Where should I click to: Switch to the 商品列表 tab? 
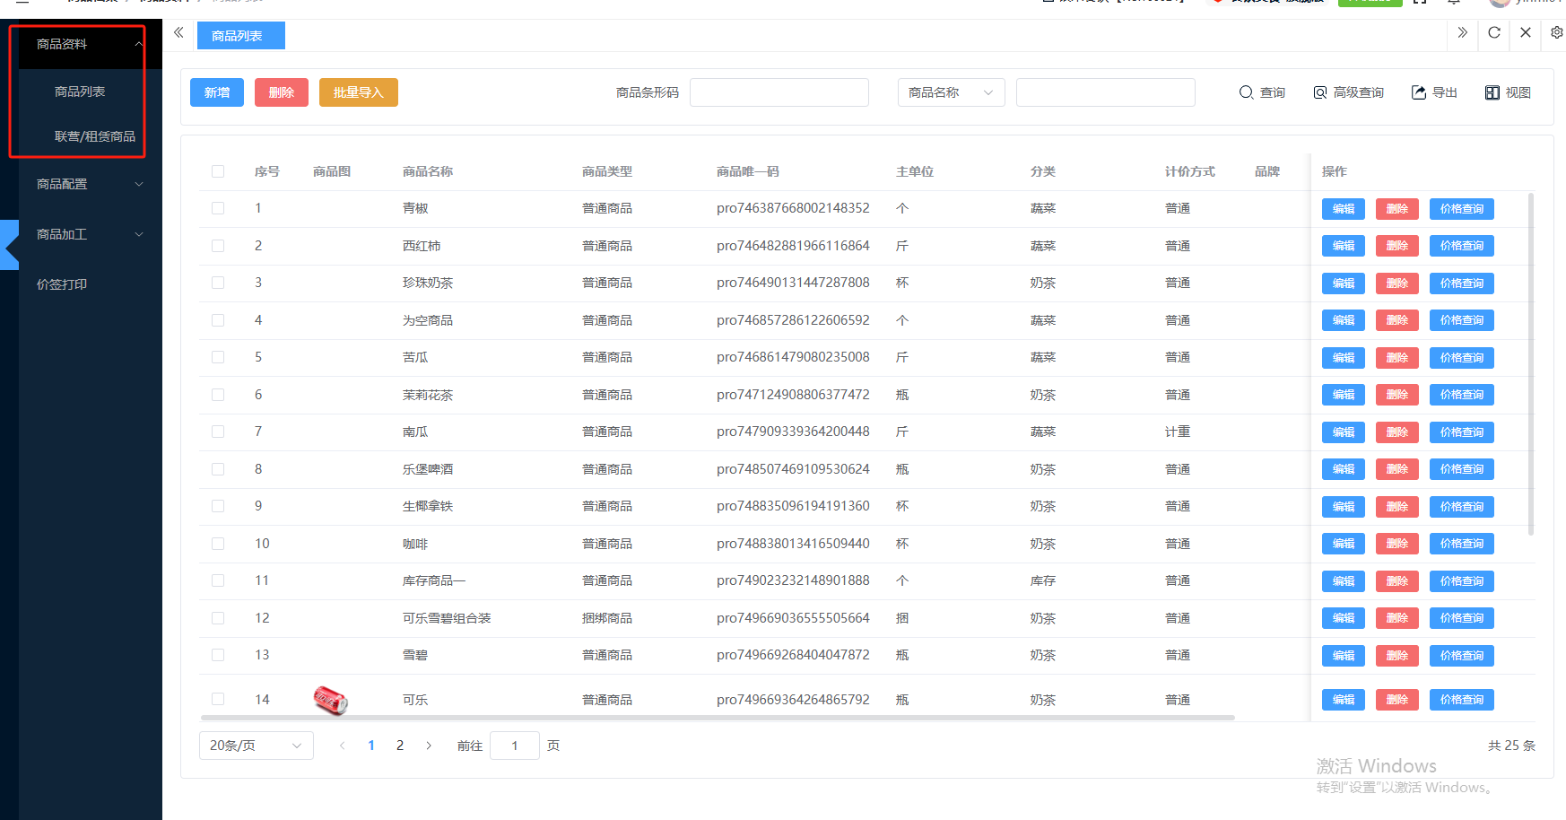pos(239,36)
